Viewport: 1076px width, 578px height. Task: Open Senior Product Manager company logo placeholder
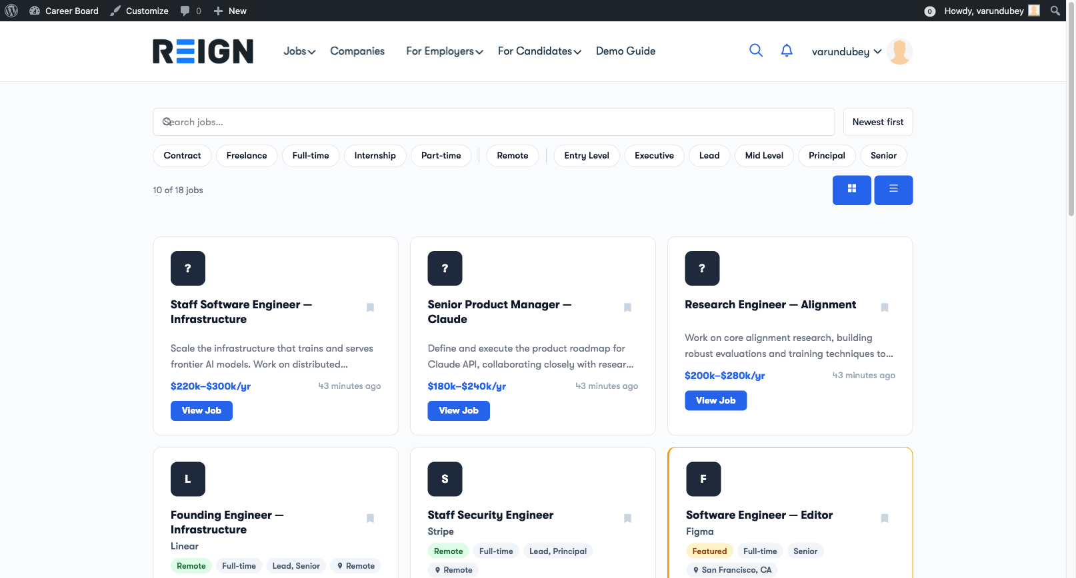(x=445, y=268)
